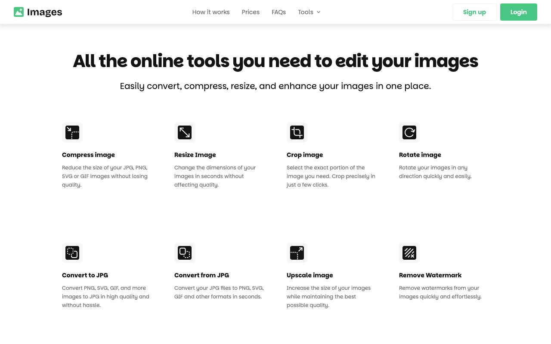
Task: Click the Images logo icon
Action: [19, 12]
